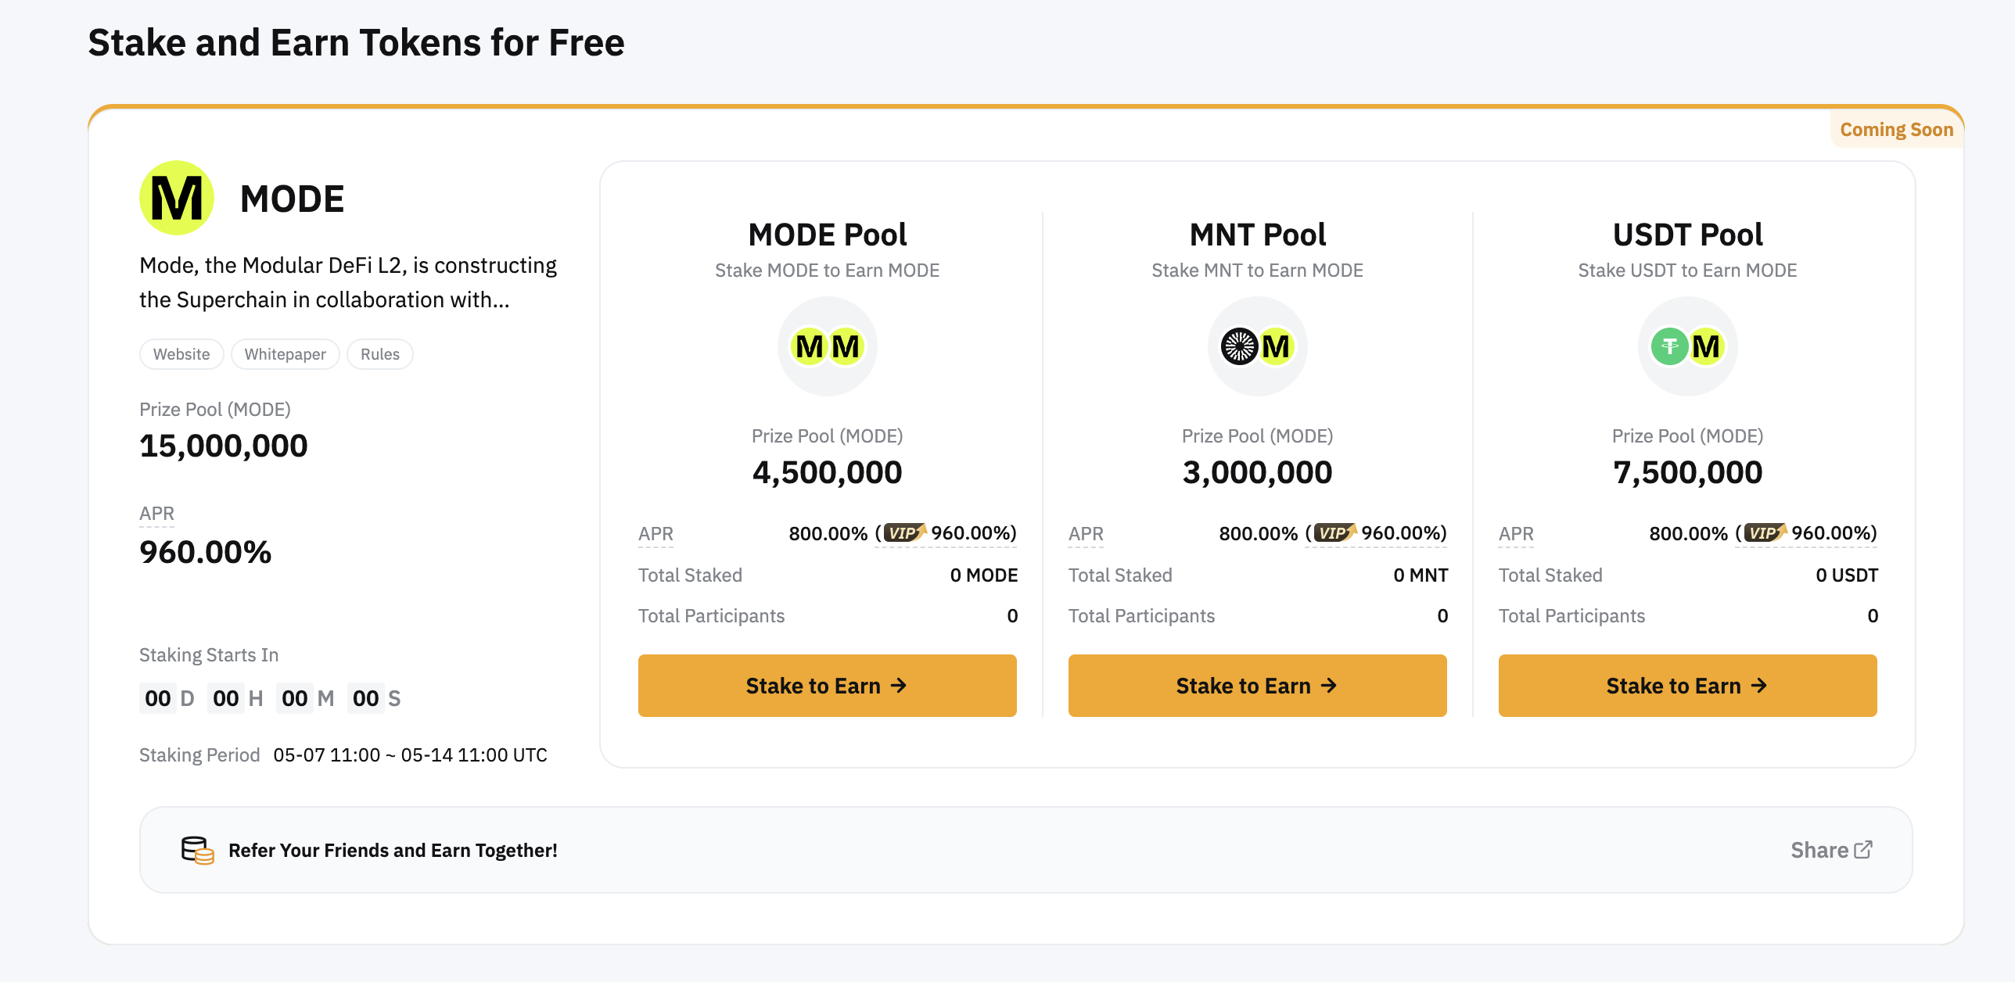Click the large MODE token logo
Image resolution: width=2015 pixels, height=982 pixels.
click(177, 198)
